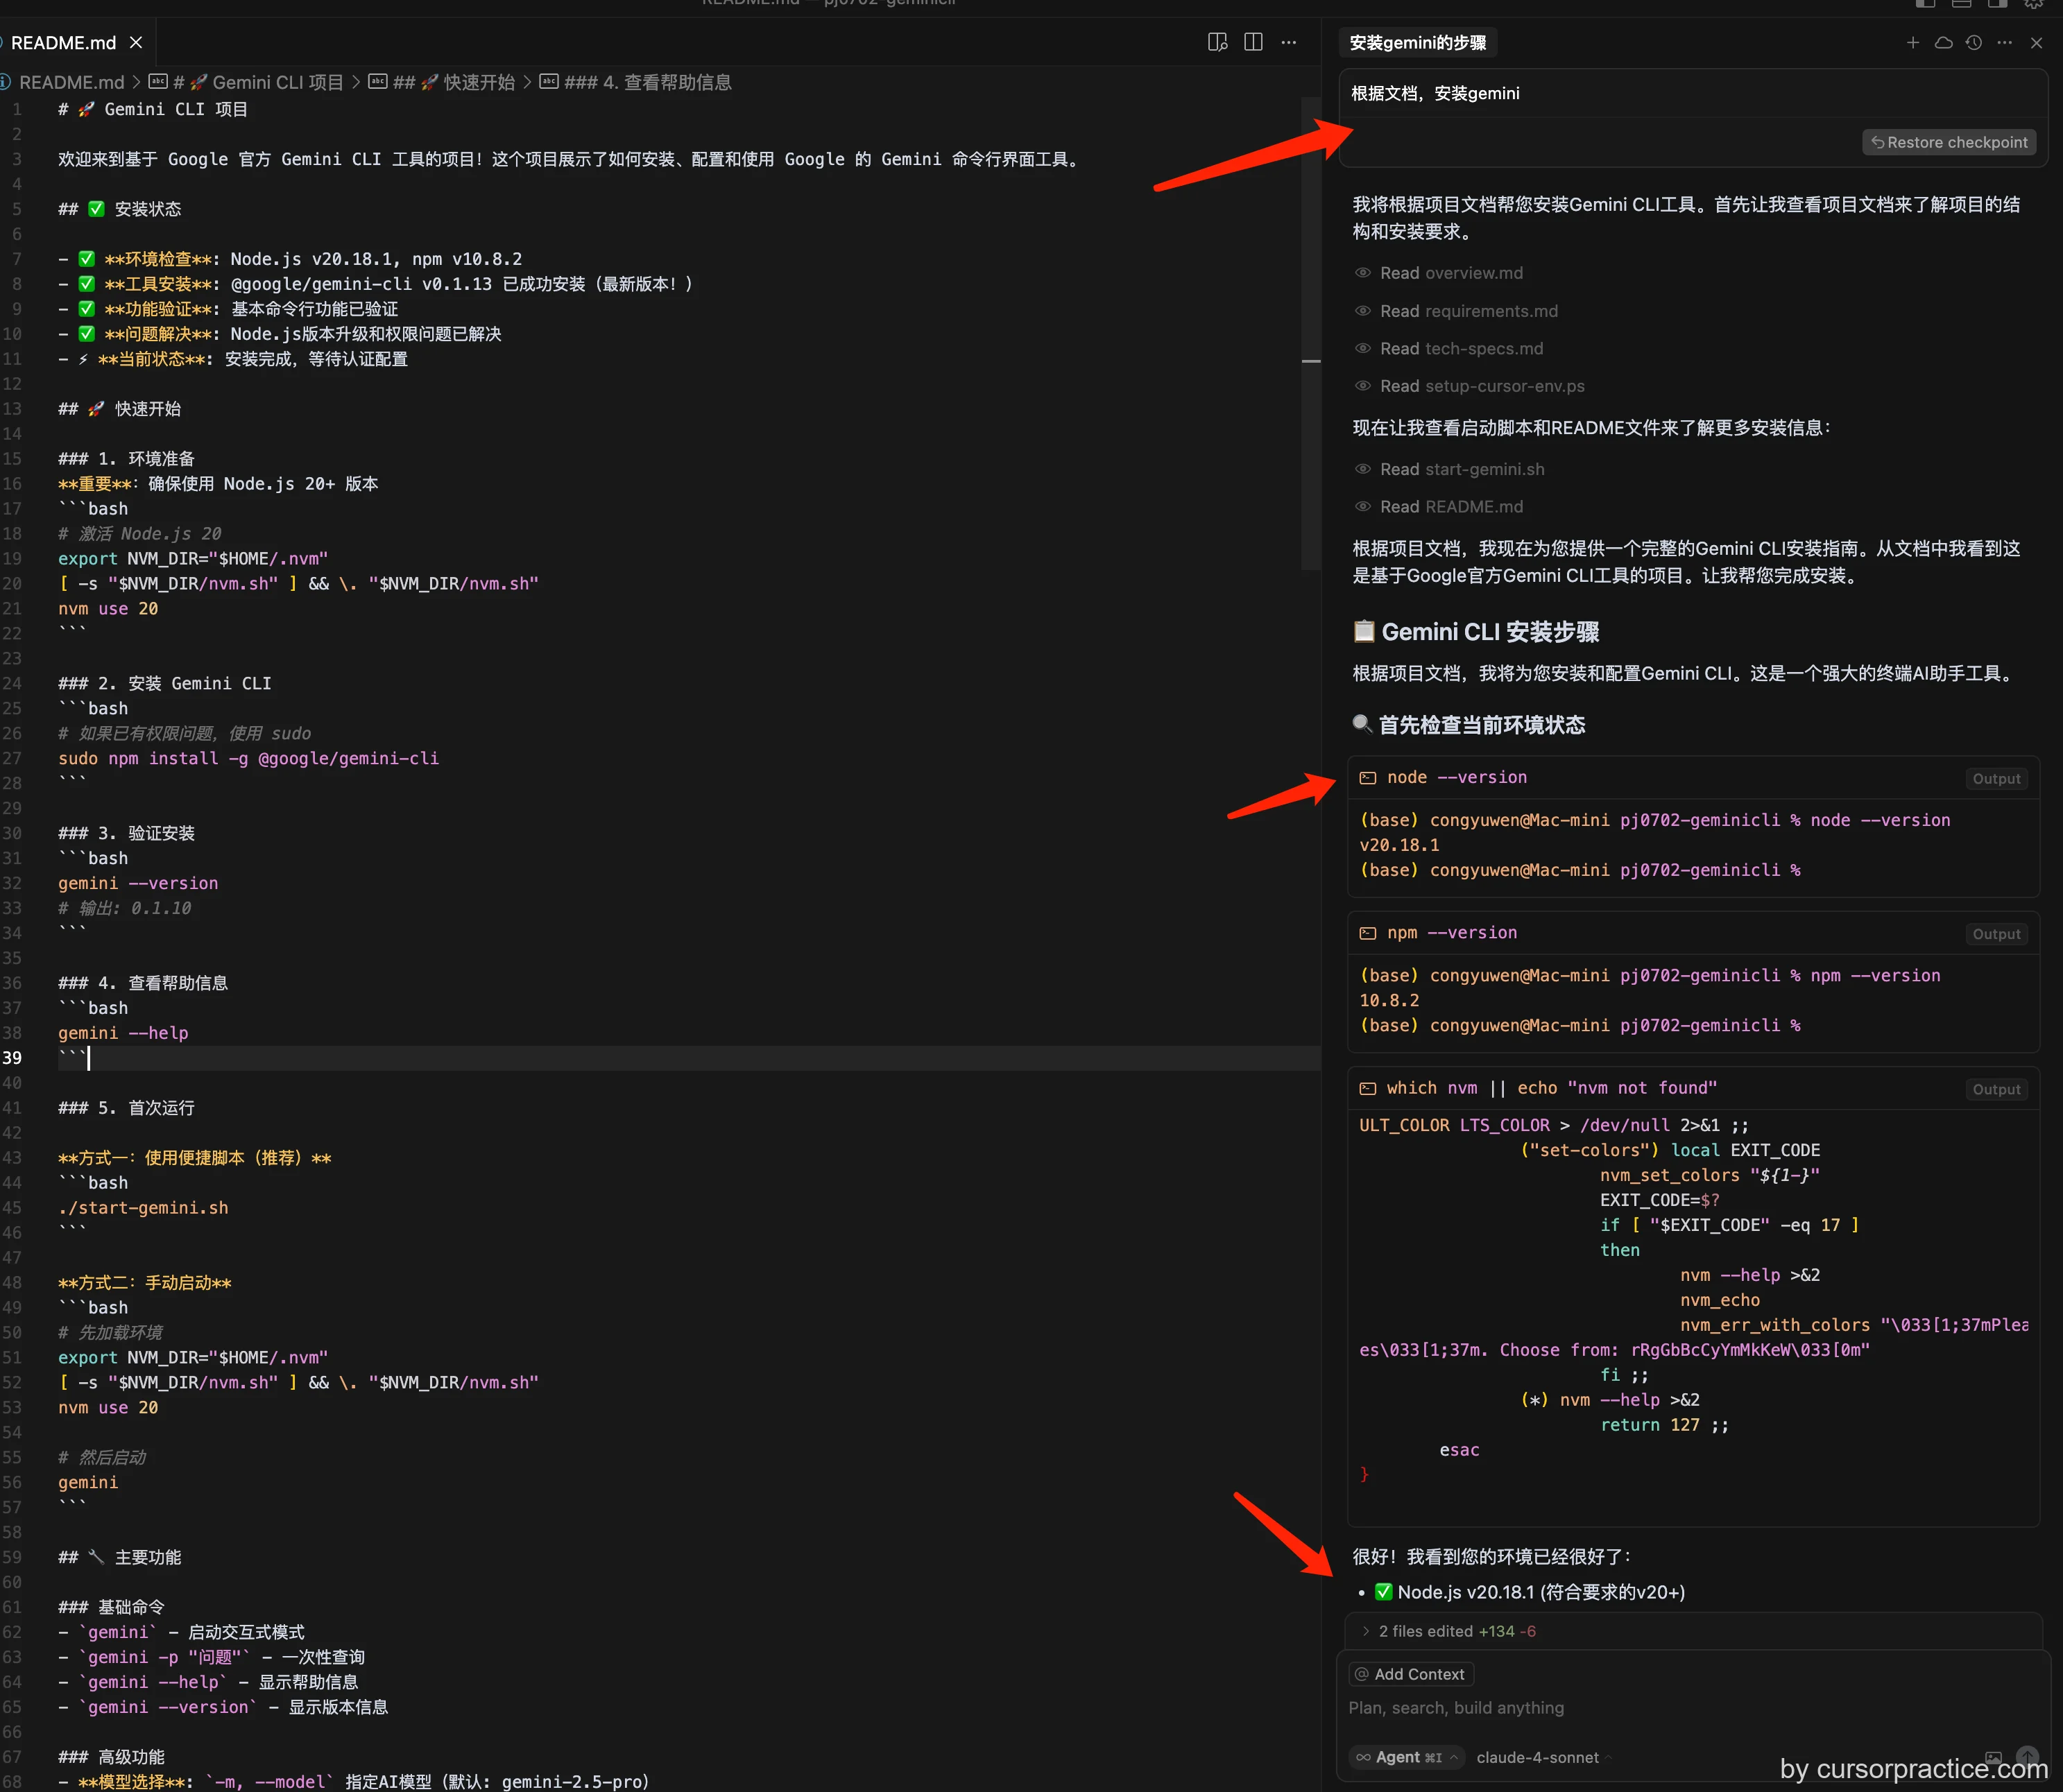2063x1792 pixels.
Task: Open chat panel ellipsis options menu
Action: [2004, 43]
